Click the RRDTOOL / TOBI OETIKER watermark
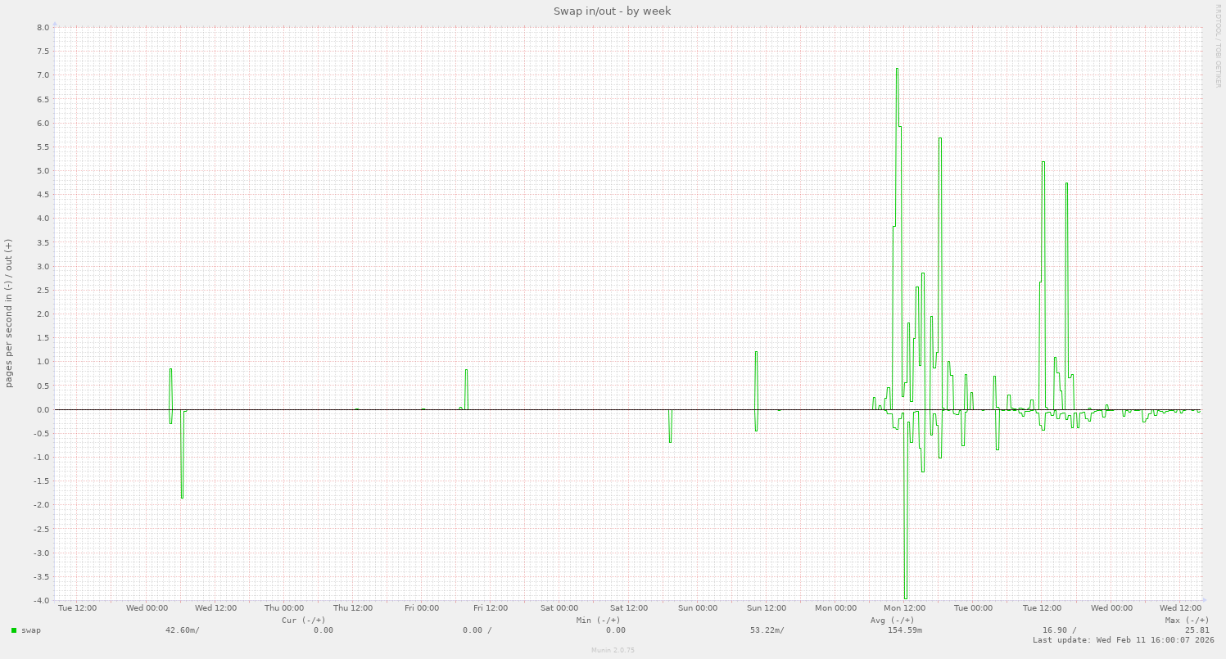This screenshot has width=1226, height=659. [x=1218, y=45]
